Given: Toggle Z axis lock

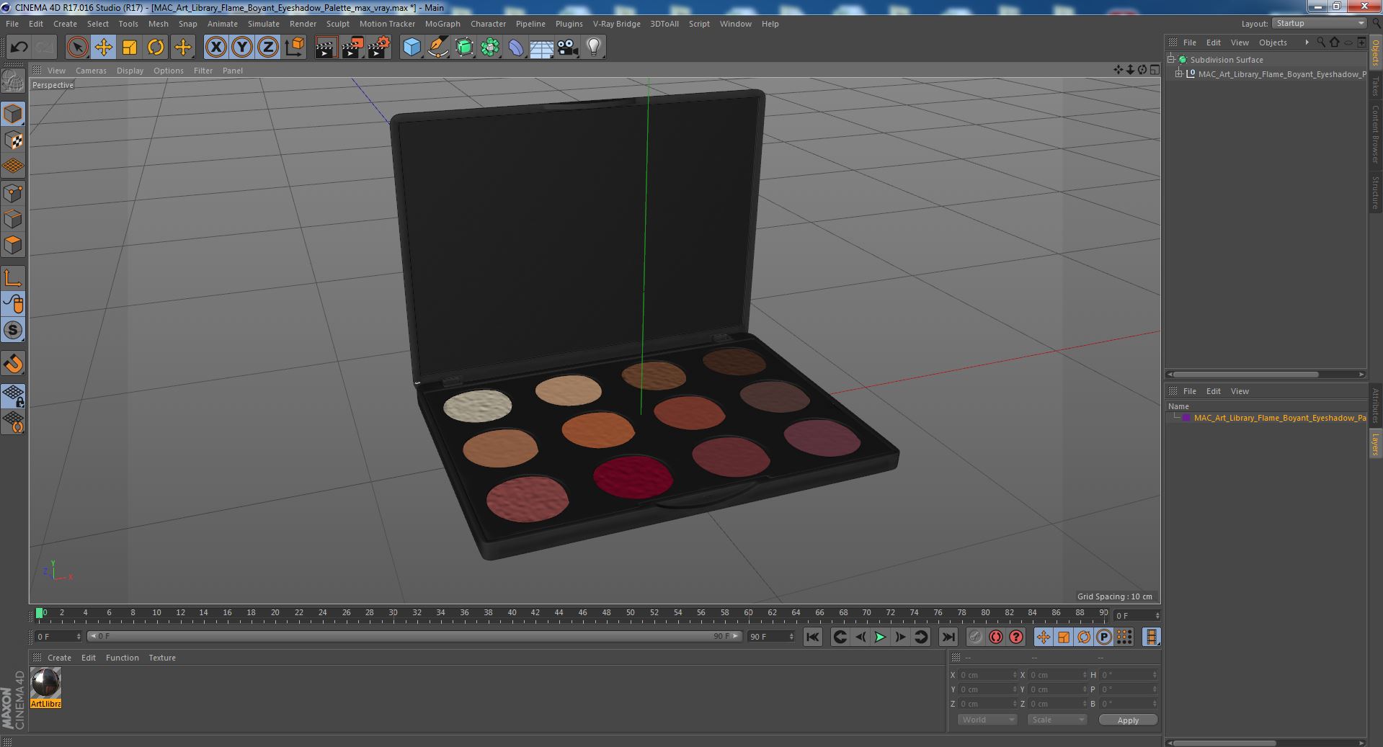Looking at the screenshot, I should coord(268,48).
